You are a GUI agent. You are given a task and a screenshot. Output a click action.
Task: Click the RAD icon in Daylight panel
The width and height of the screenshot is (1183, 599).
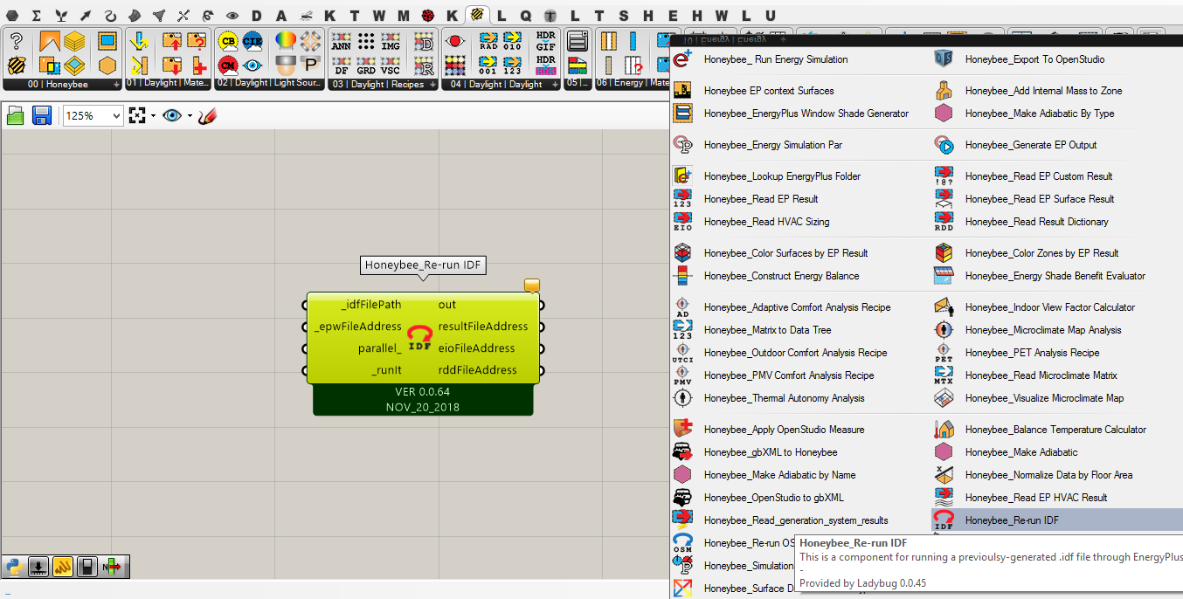click(488, 41)
